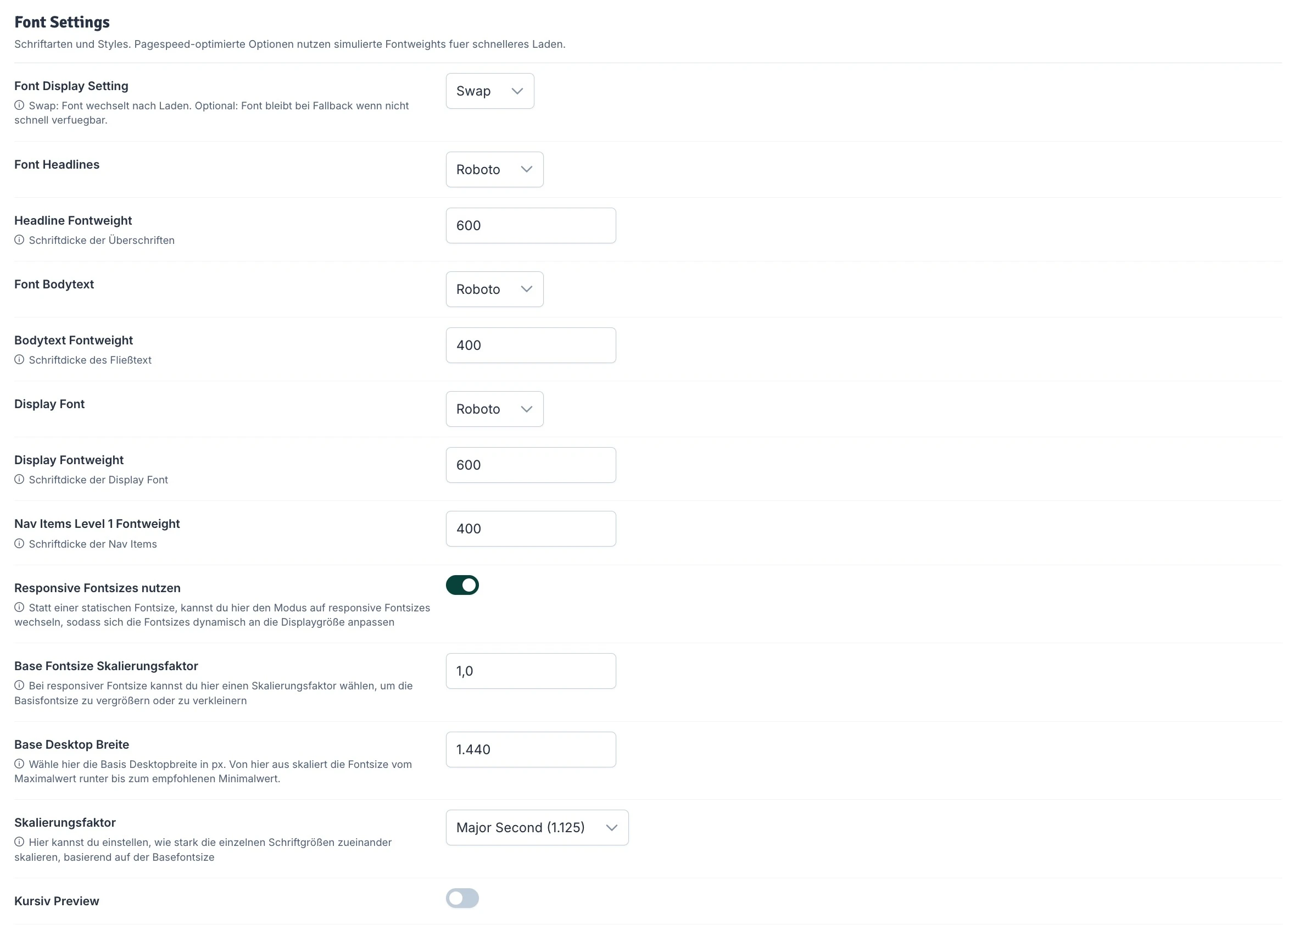
Task: Click the Headline Fontweight input showing 600
Action: pos(531,225)
